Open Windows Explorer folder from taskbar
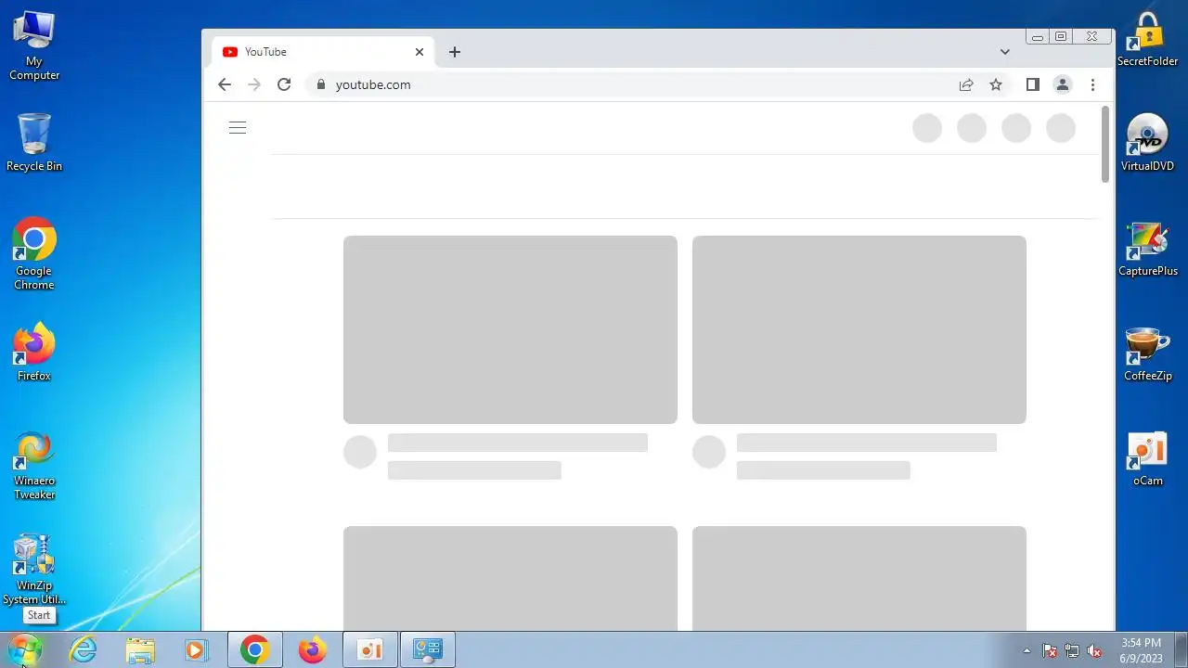Screen dimensions: 1188x668 point(140,649)
